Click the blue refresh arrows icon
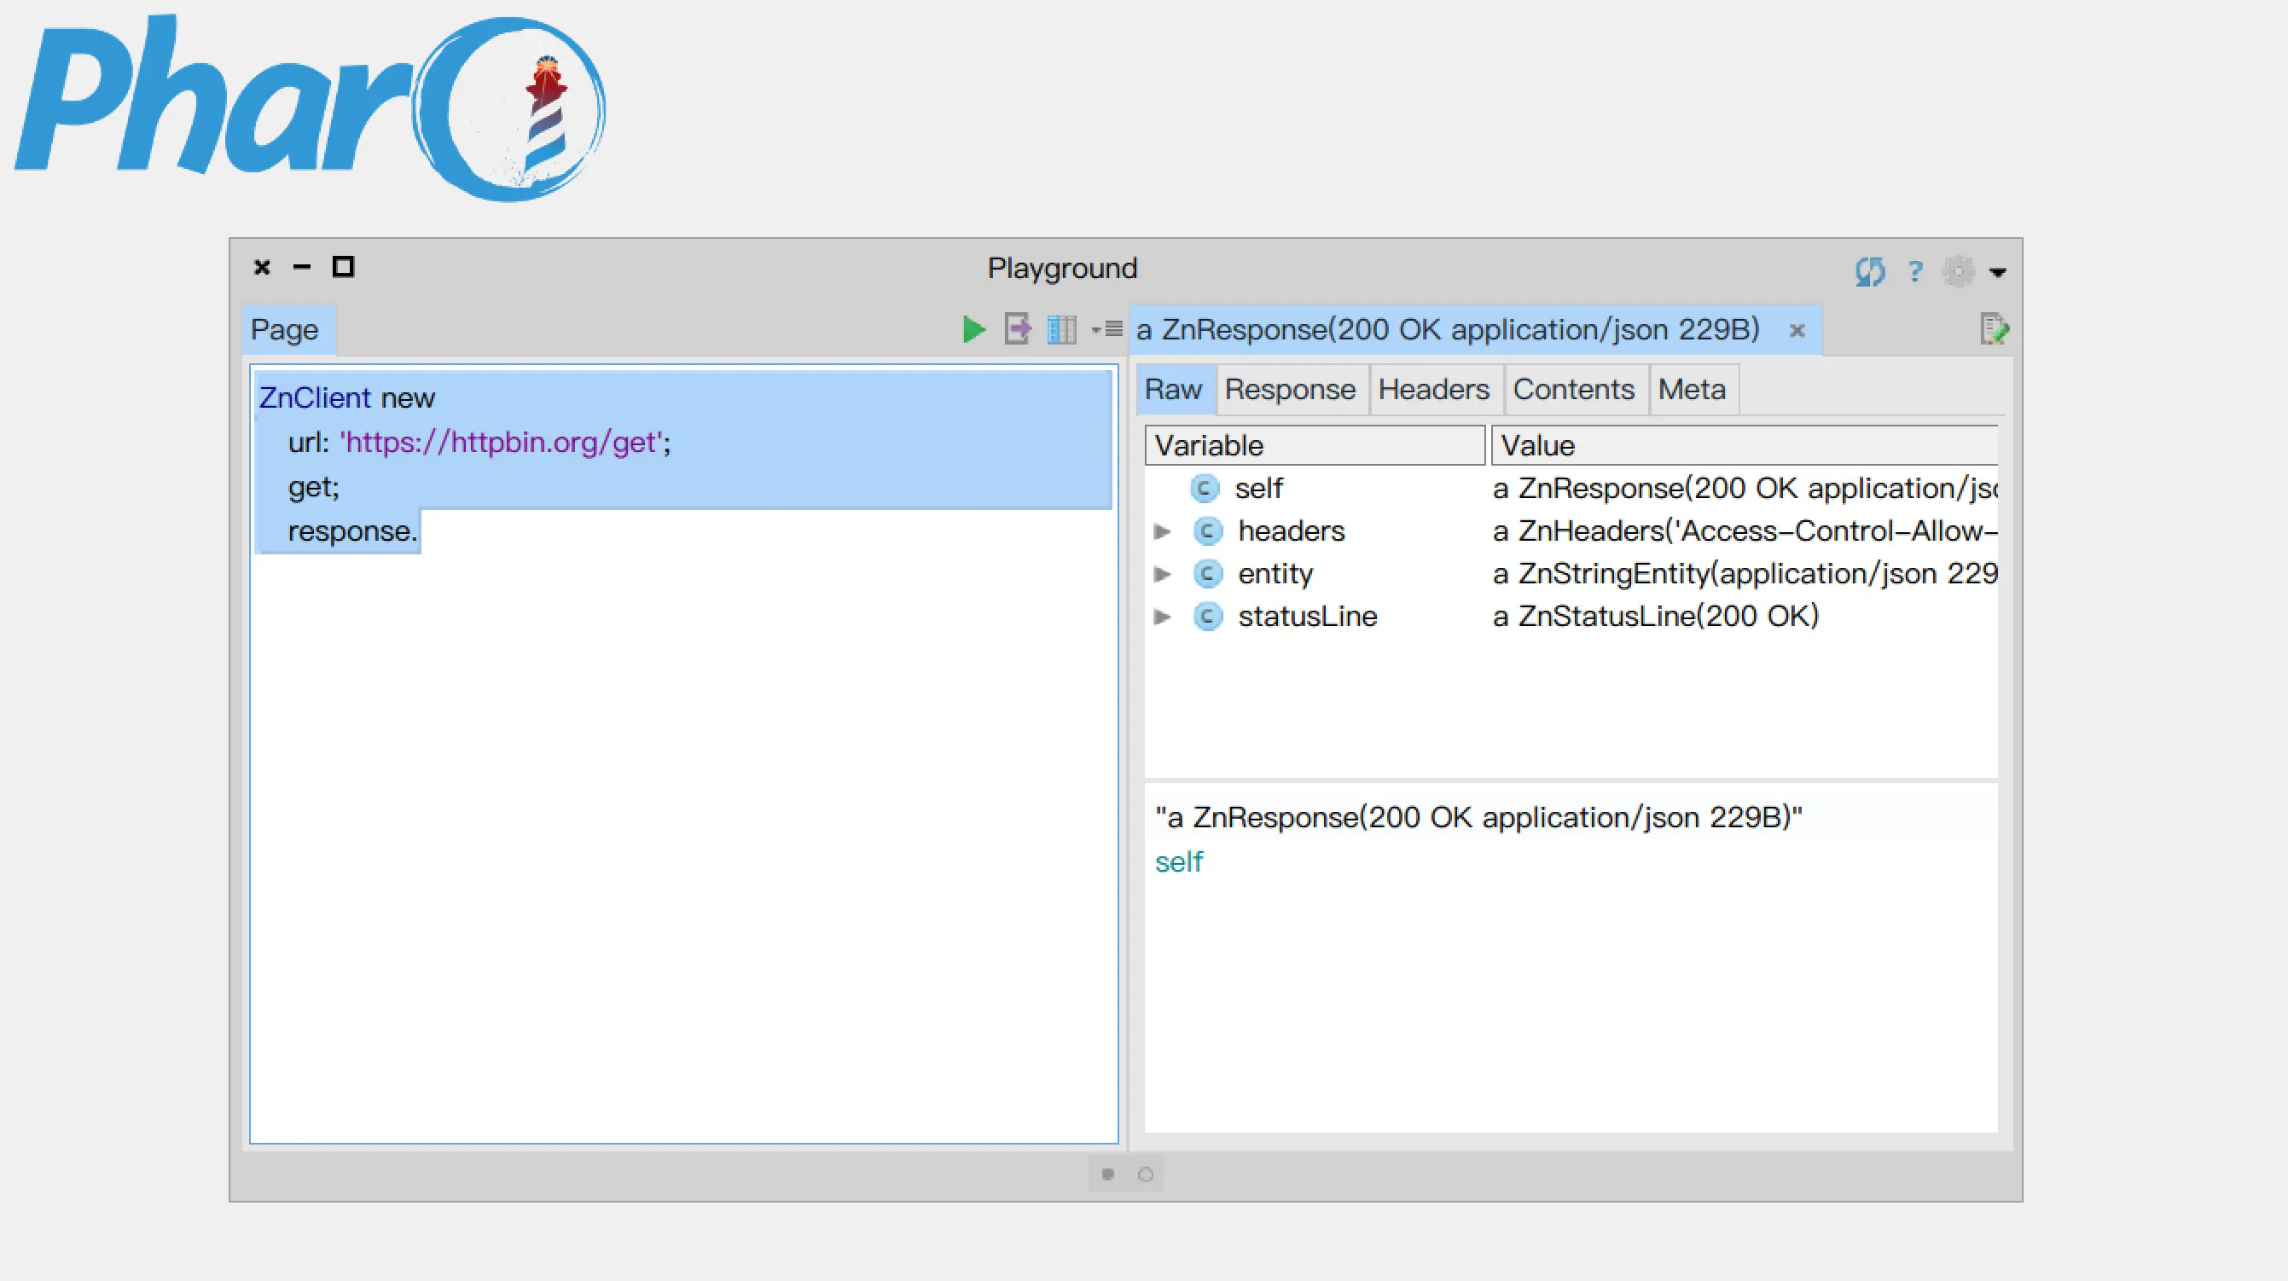This screenshot has width=2288, height=1281. (x=1870, y=270)
